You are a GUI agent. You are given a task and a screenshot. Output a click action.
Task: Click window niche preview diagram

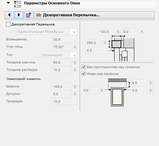pos(117,92)
